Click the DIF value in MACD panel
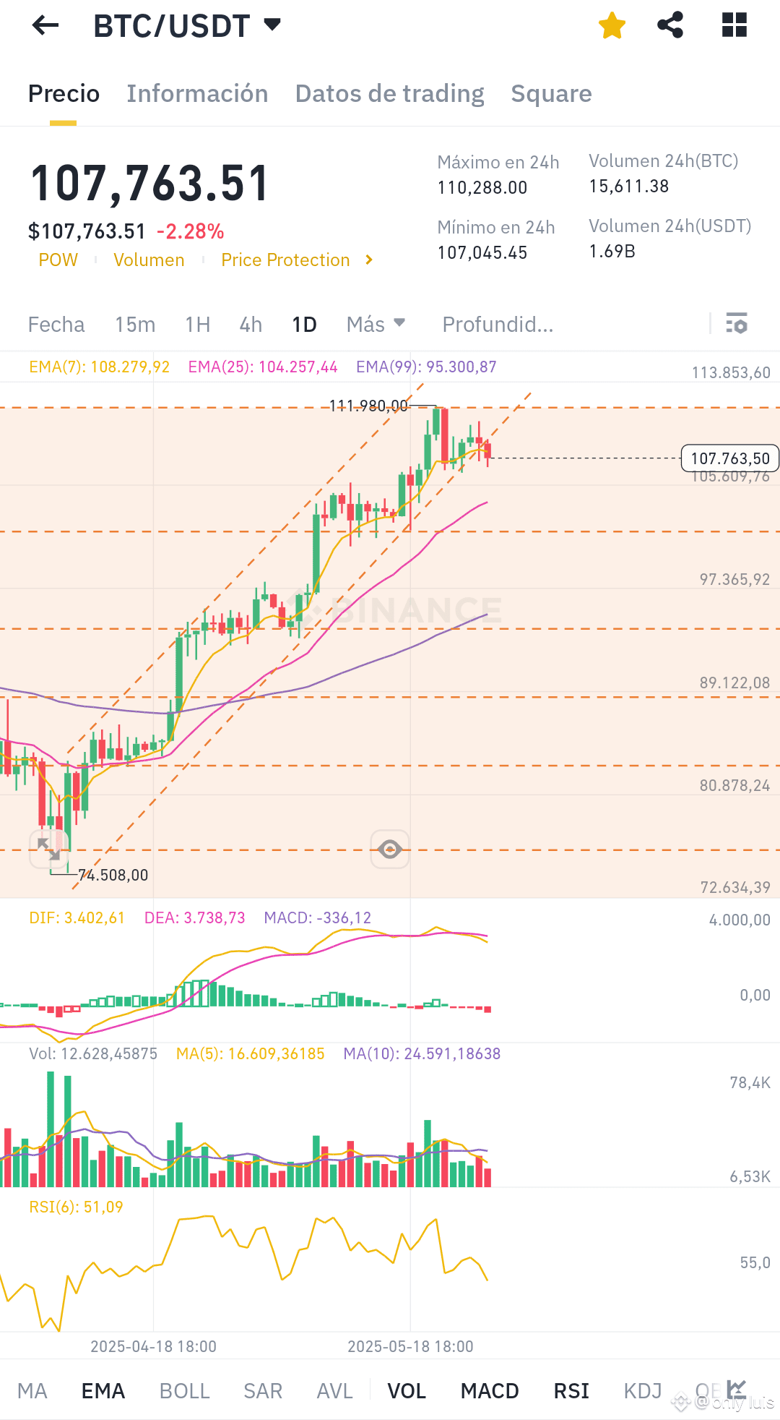Image resolution: width=780 pixels, height=1420 pixels. (x=77, y=918)
